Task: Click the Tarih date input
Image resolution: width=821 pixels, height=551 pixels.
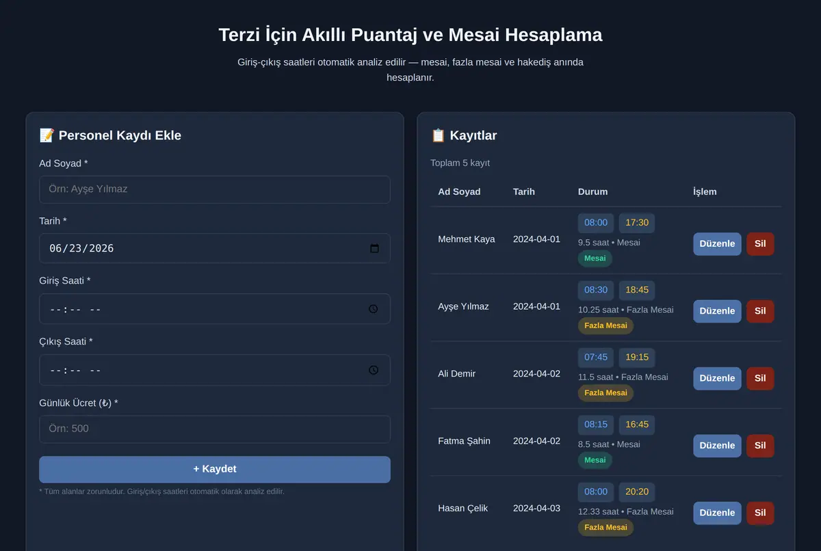Action: point(215,248)
